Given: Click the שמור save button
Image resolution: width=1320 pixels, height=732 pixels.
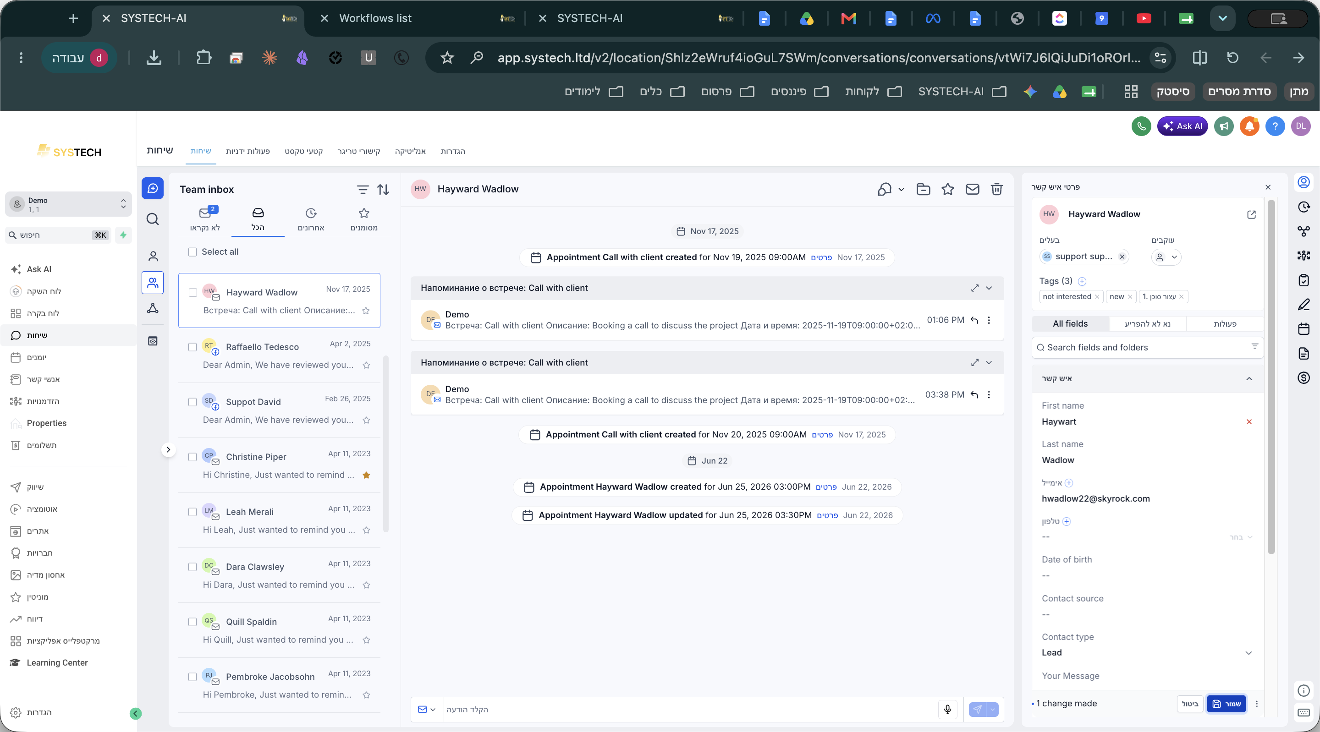Looking at the screenshot, I should coord(1226,704).
